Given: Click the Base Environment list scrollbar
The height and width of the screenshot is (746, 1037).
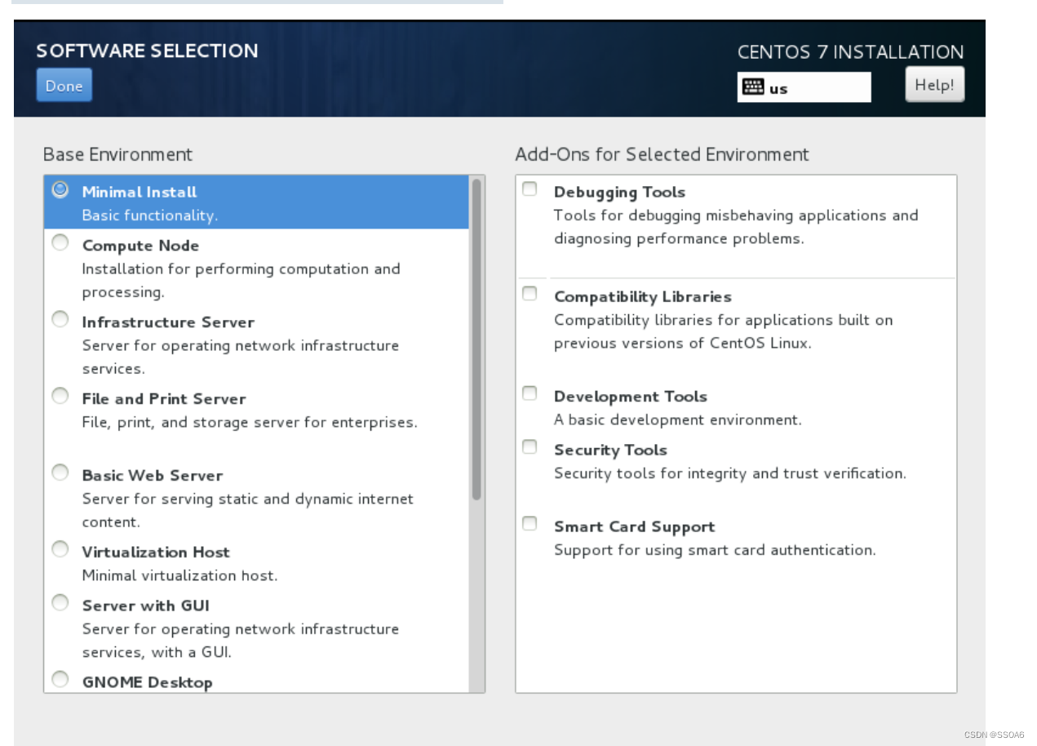Looking at the screenshot, I should point(476,340).
